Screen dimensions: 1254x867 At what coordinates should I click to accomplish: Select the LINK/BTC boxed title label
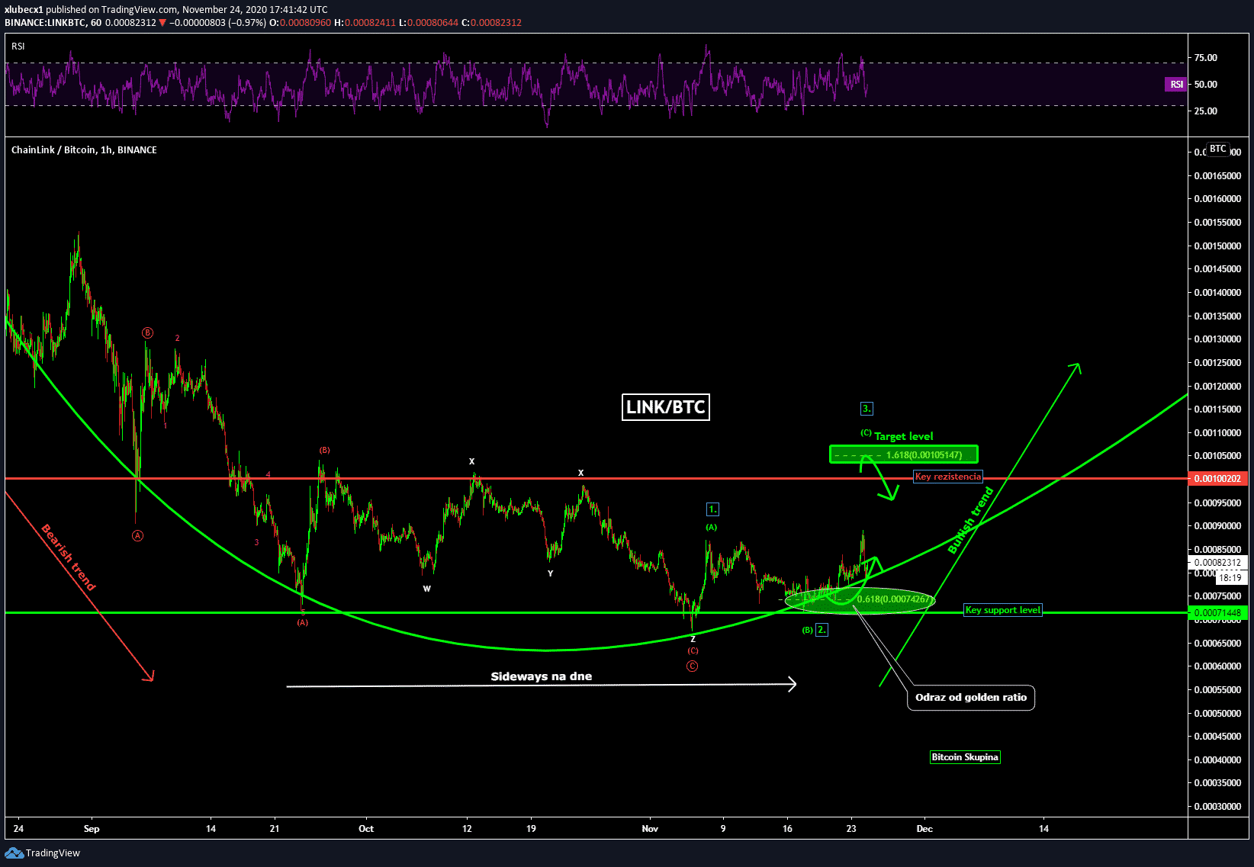tap(665, 407)
